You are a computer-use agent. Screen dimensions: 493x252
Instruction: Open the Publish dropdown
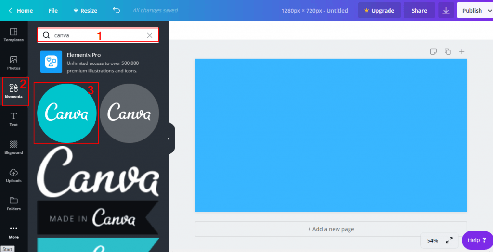pos(475,11)
